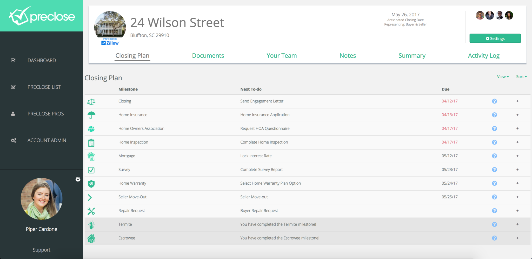This screenshot has width=532, height=259.
Task: Click the Preclose List checkmark icon
Action: tap(13, 87)
